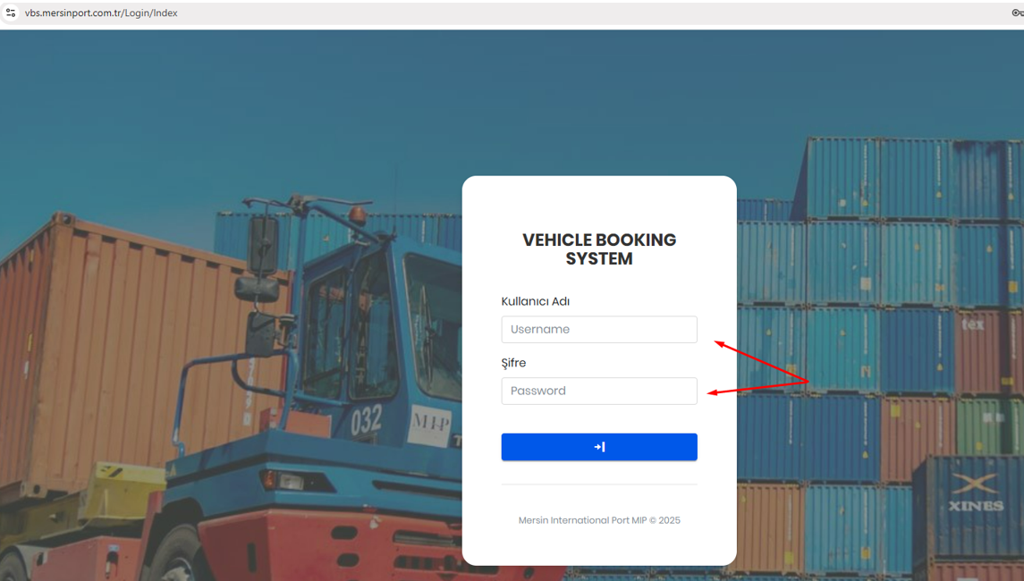Click the saved passwords key icon

(1018, 13)
